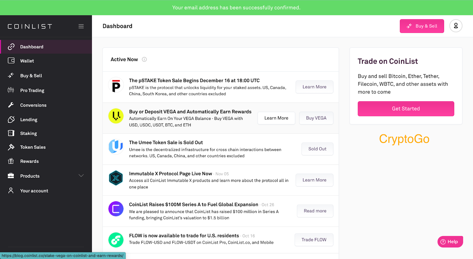Click the green FLOW token logo
This screenshot has height=259, width=473.
pos(116,240)
